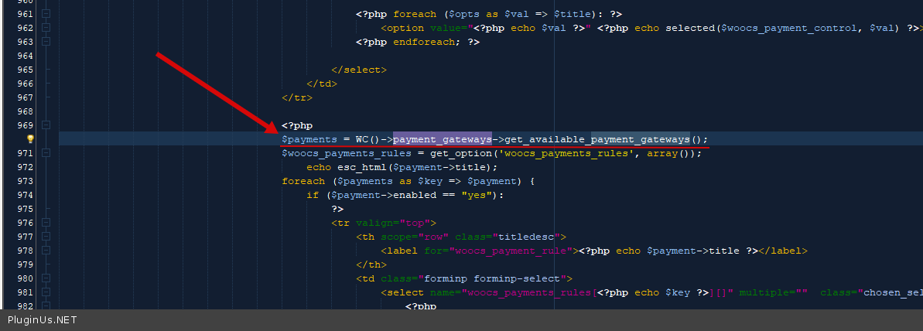Click get_available_payment_gateways method name
The height and width of the screenshot is (331, 923).
coord(597,139)
